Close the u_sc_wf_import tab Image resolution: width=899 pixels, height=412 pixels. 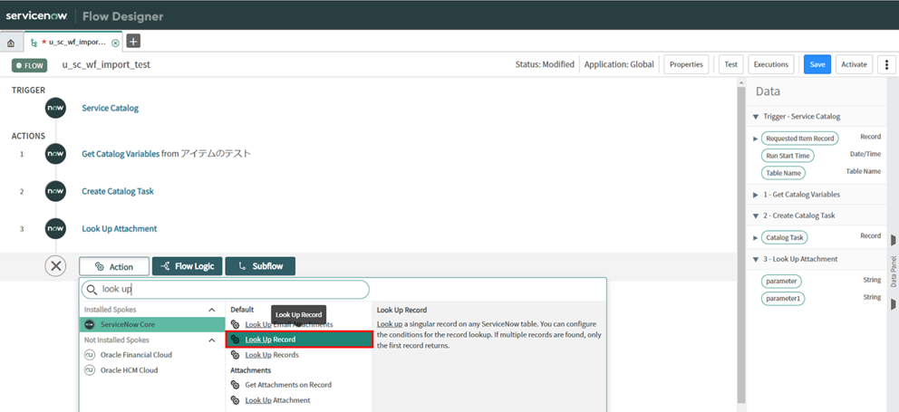tap(115, 43)
